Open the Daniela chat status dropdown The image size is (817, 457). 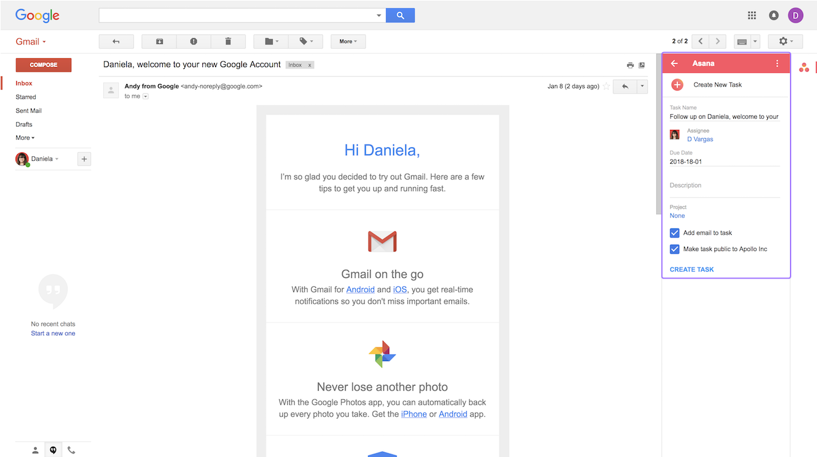[x=57, y=159]
